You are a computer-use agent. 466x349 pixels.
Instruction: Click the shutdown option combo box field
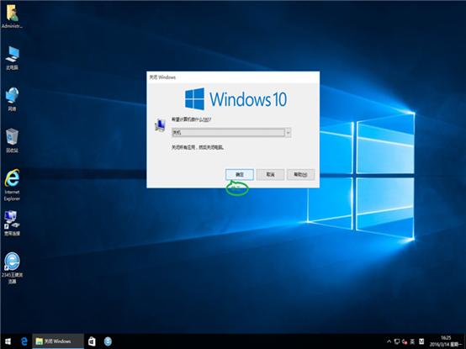coord(231,133)
